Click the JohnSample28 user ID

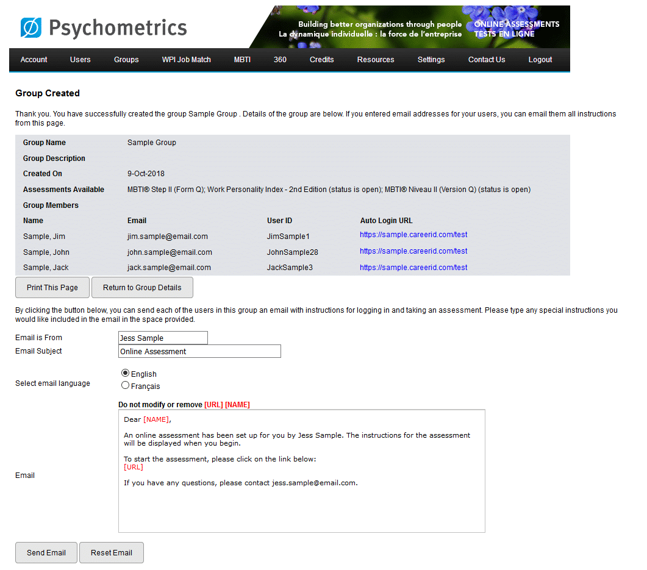[x=293, y=252]
